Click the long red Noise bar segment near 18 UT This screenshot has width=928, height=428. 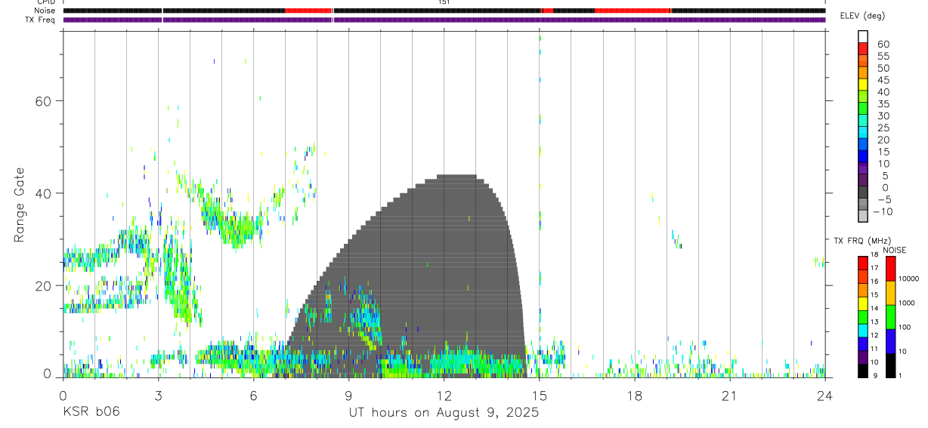633,11
